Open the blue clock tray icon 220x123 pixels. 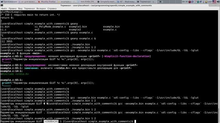192,2
